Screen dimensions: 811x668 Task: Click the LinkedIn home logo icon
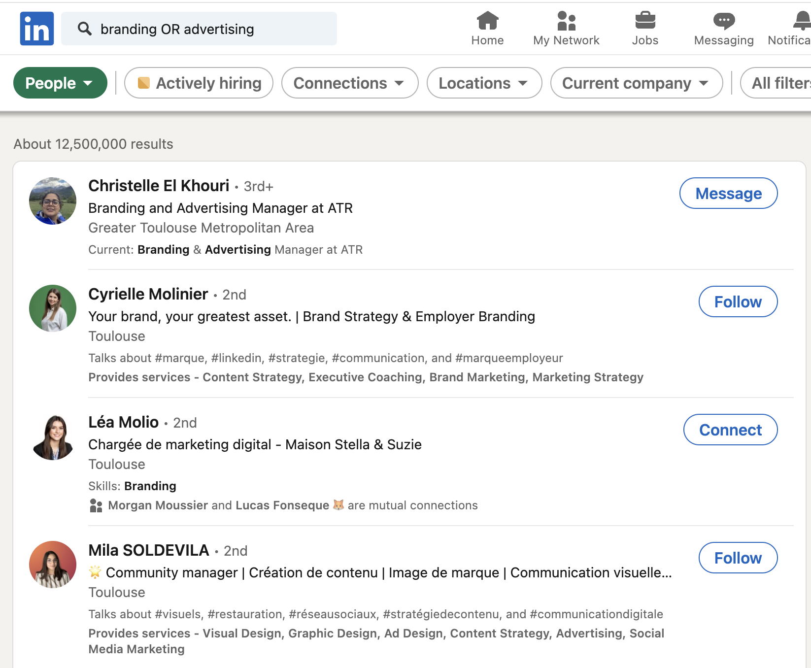(36, 28)
